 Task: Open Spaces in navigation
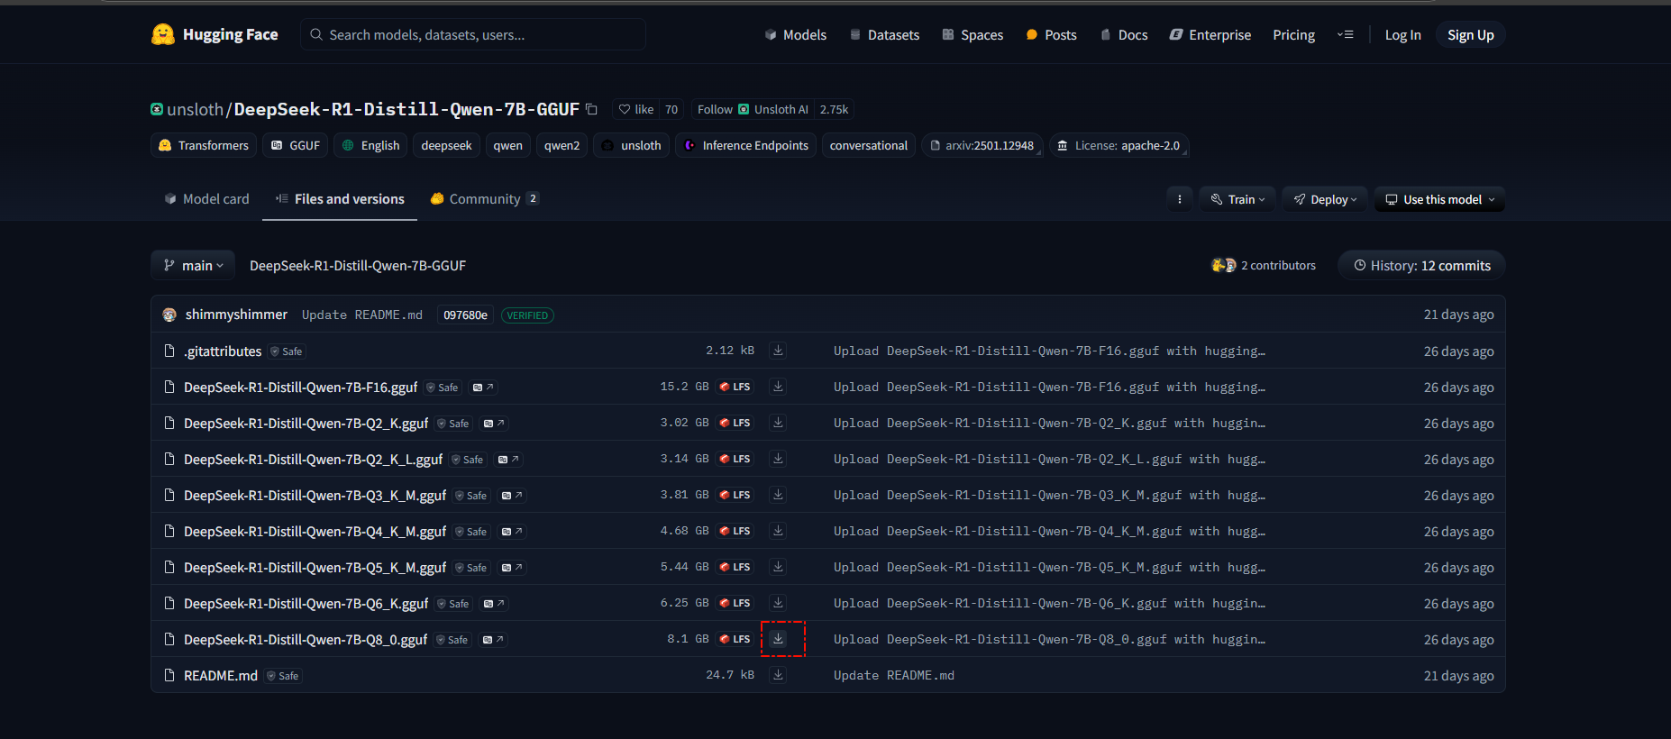[x=972, y=34]
